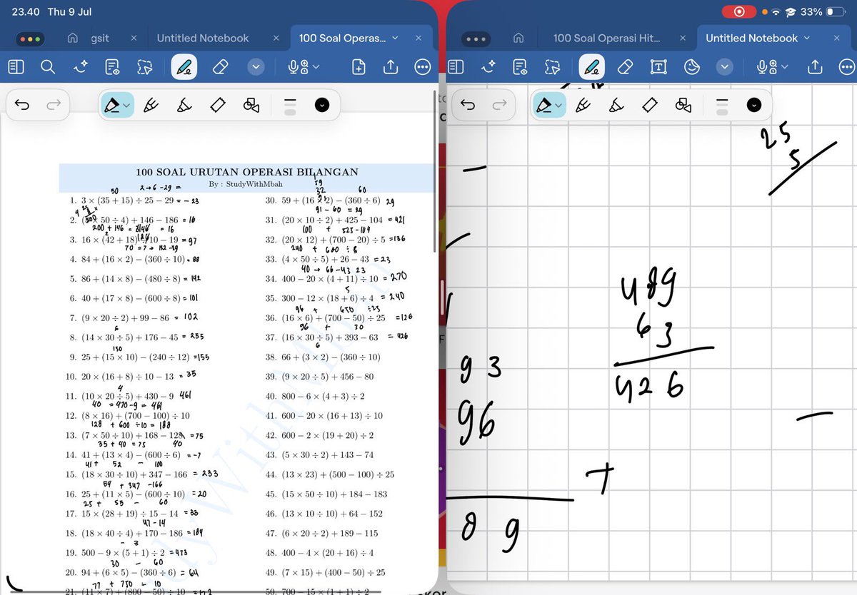Screen dimensions: 857x595
Task: Open right window multitasking dots menu
Action: [x=476, y=39]
